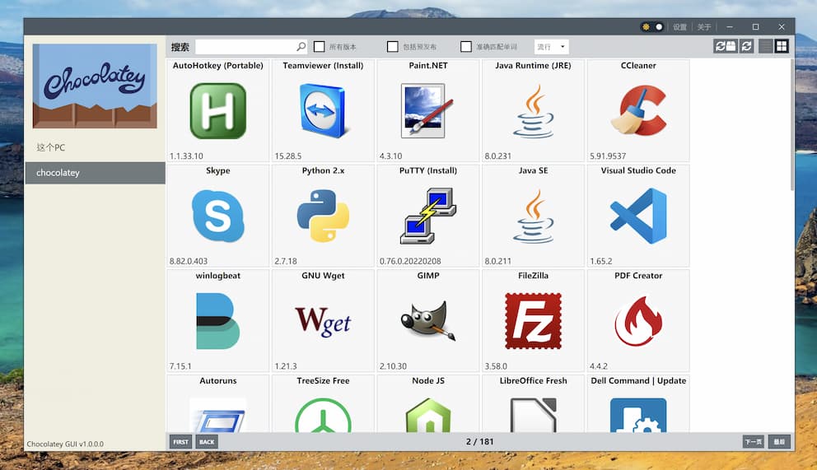
Task: Go to the FIRST page of packages
Action: 180,442
